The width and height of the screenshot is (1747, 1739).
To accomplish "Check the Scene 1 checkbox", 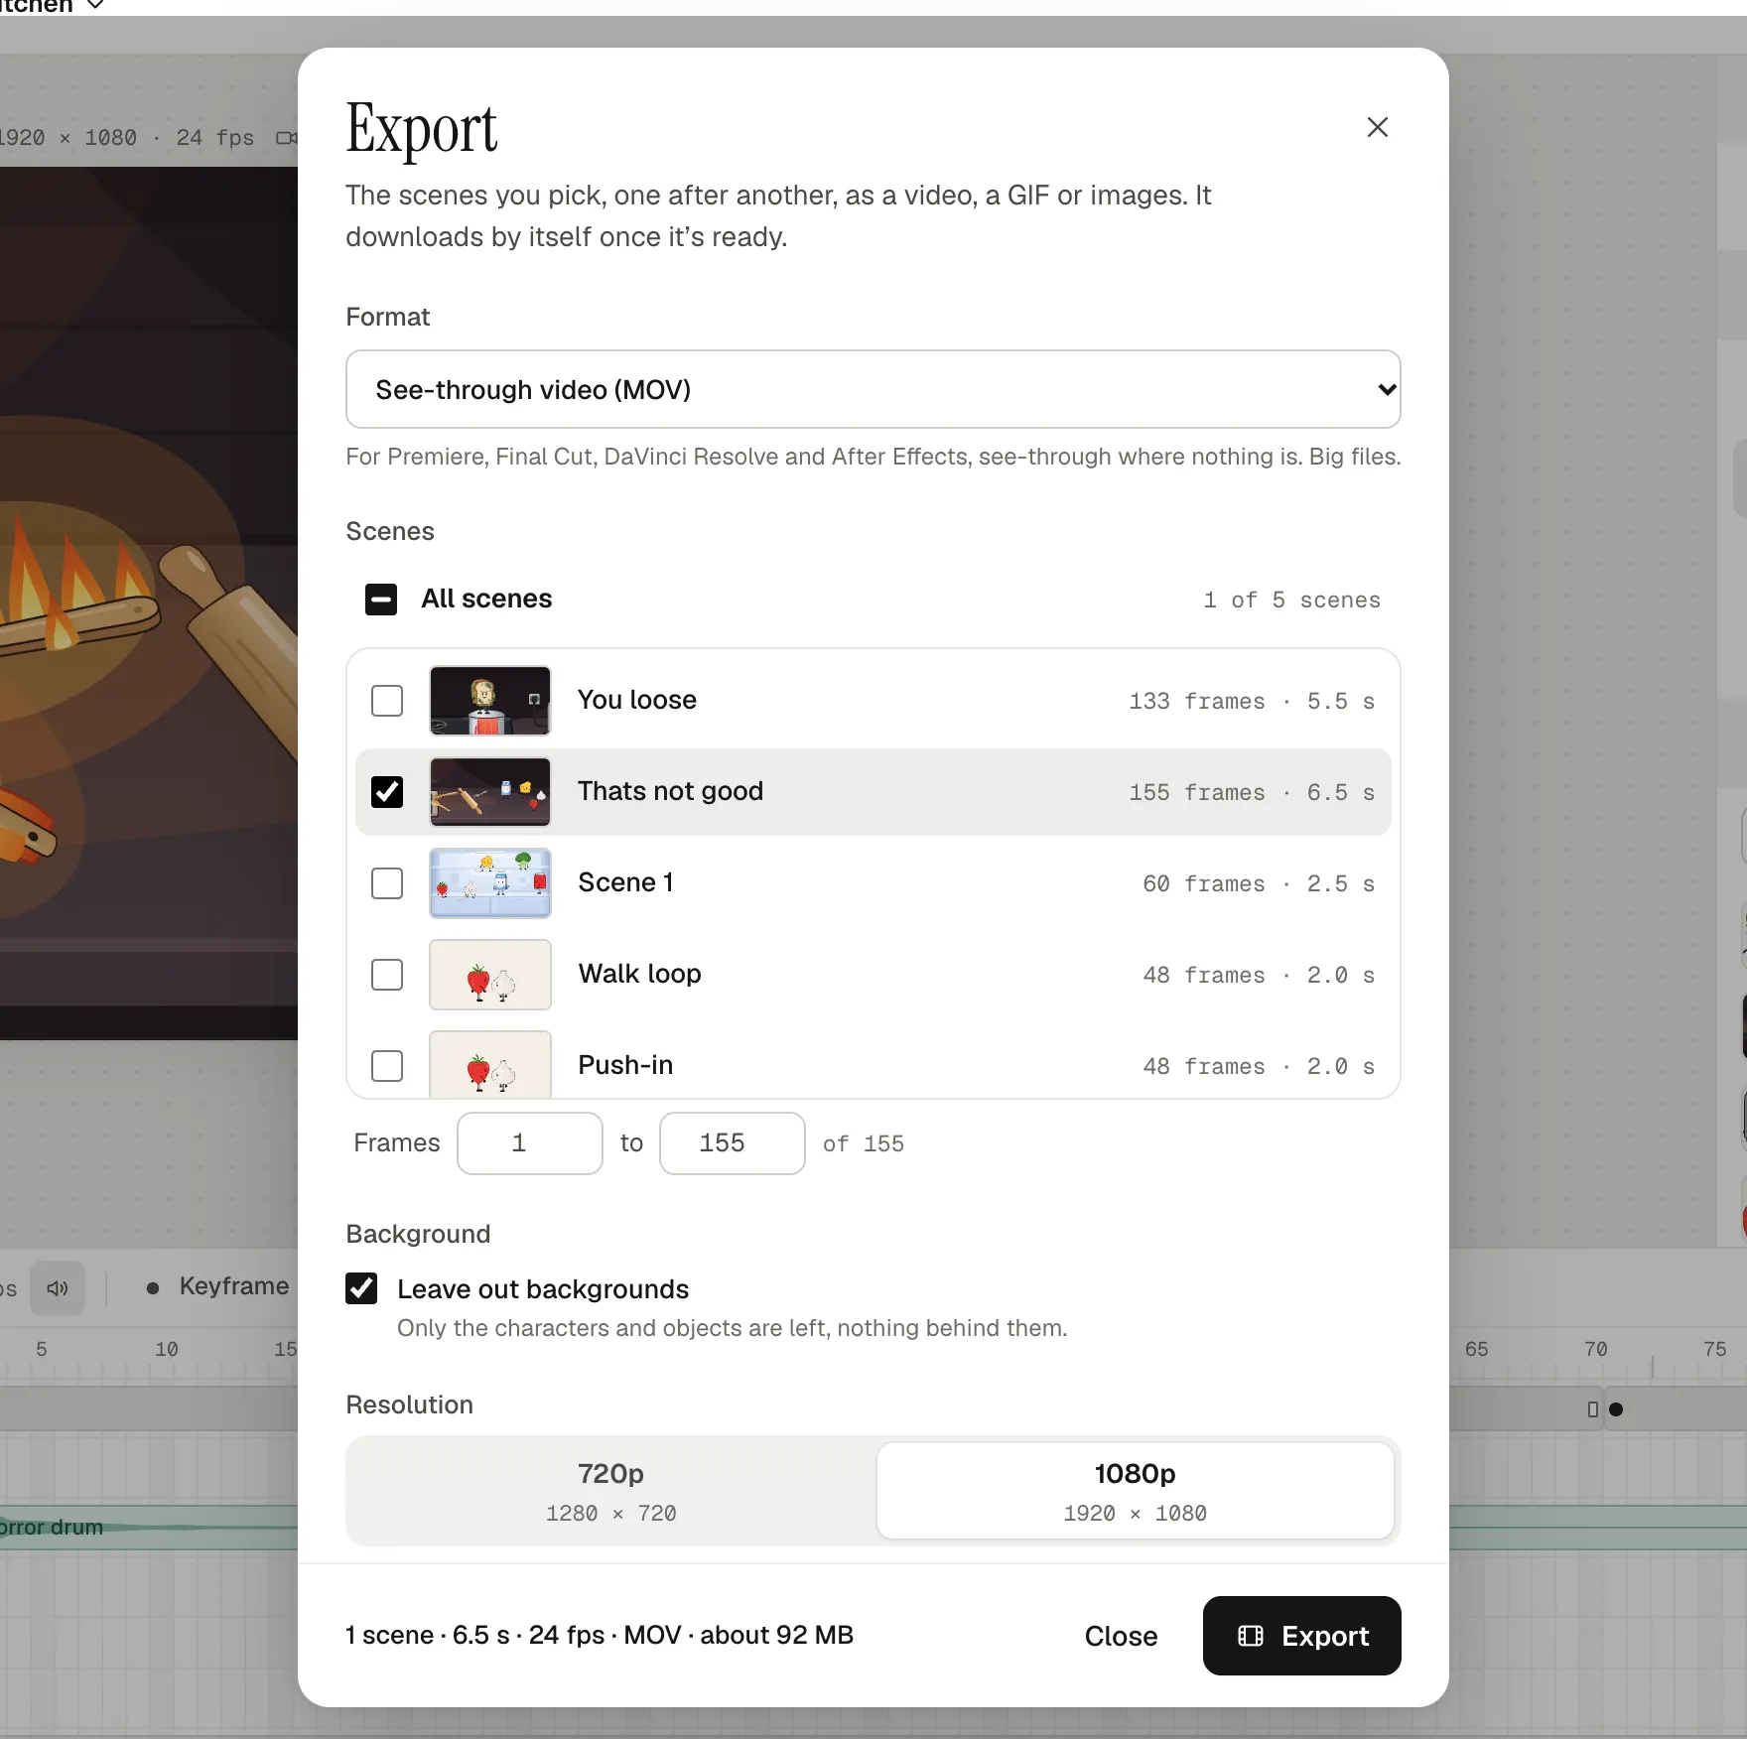I will pyautogui.click(x=387, y=883).
